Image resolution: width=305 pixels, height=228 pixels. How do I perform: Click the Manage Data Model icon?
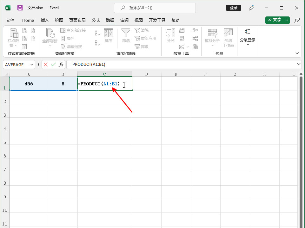(x=195, y=47)
